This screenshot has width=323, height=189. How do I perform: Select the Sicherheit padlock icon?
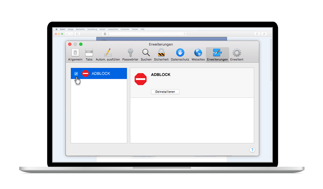tap(161, 53)
